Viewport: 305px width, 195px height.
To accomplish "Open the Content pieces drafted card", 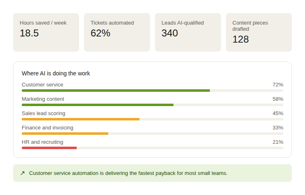I will tap(259, 32).
